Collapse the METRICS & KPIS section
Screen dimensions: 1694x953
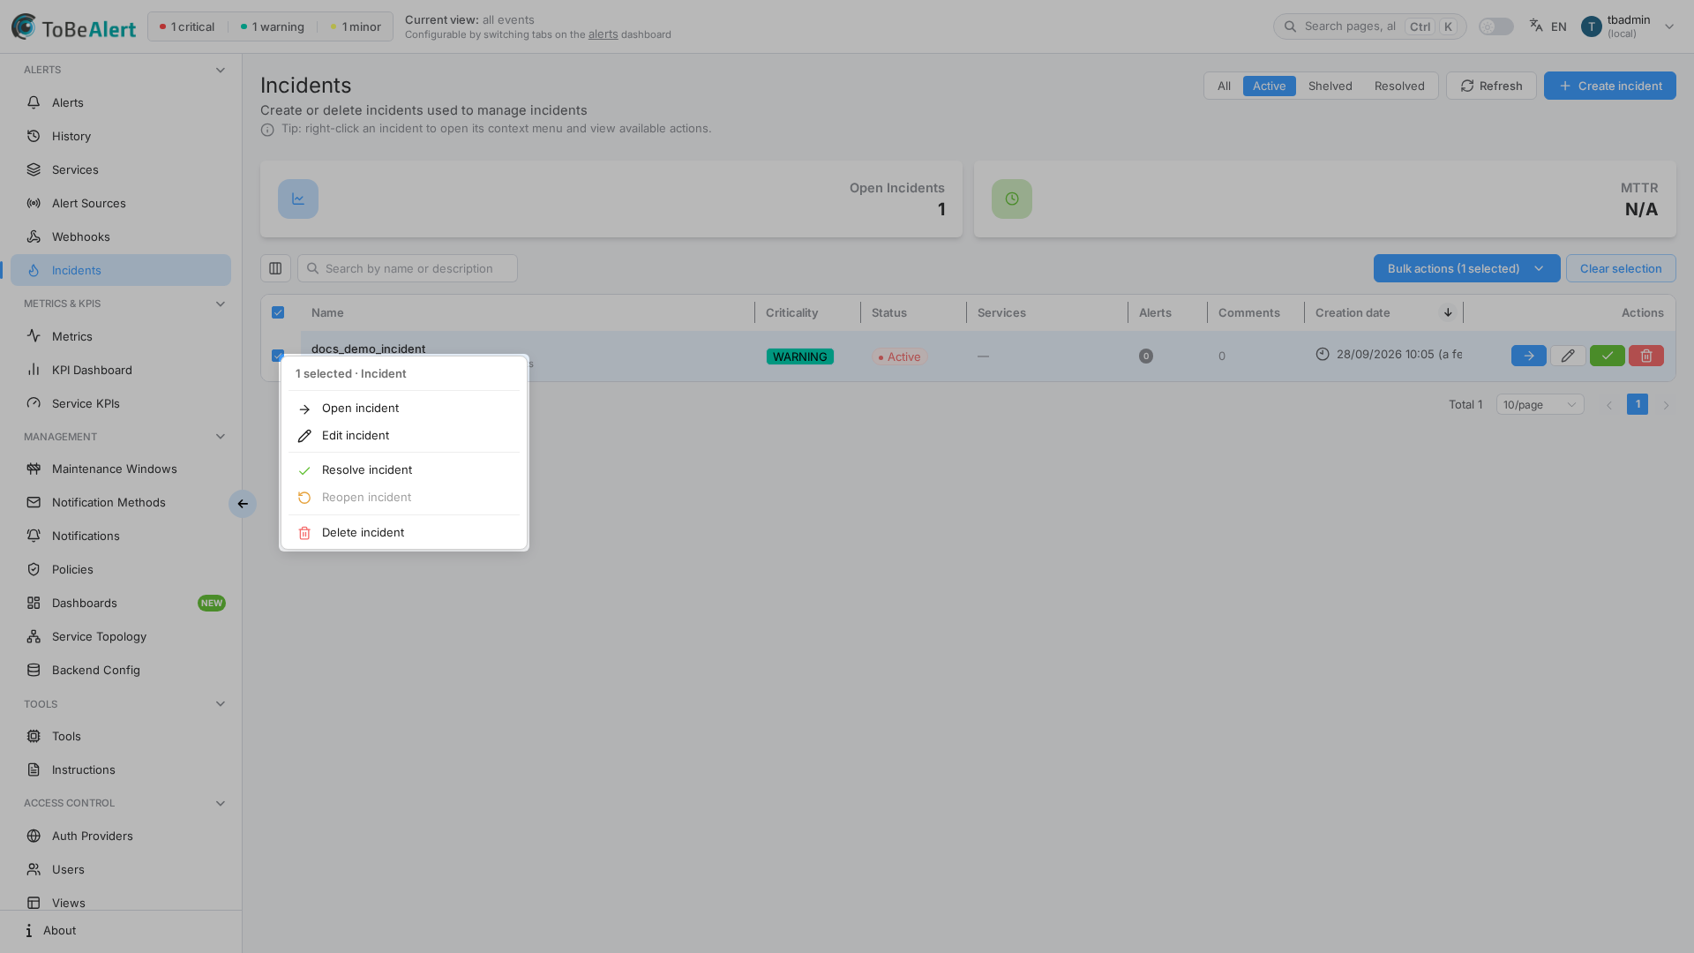pyautogui.click(x=221, y=304)
